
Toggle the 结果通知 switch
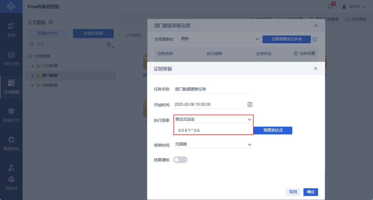[x=180, y=160]
